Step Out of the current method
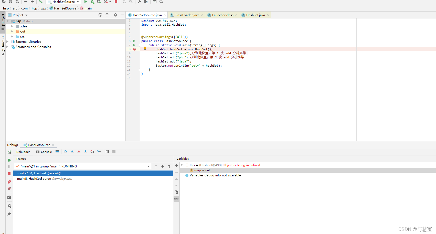The width and height of the screenshot is (436, 234). 86,152
